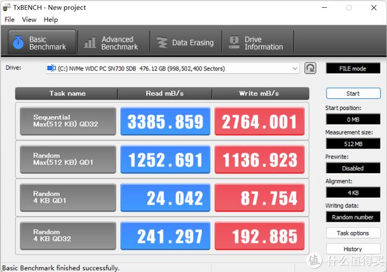This screenshot has width=387, height=272.
Task: Start the benchmark
Action: (353, 94)
